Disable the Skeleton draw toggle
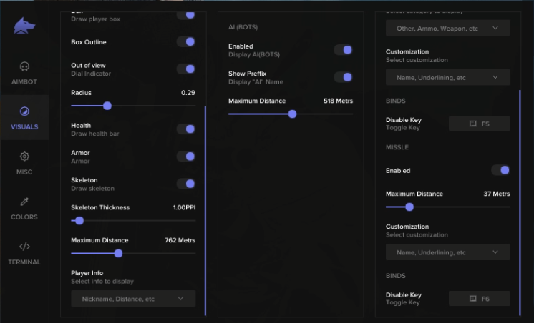This screenshot has width=534, height=323. [185, 184]
